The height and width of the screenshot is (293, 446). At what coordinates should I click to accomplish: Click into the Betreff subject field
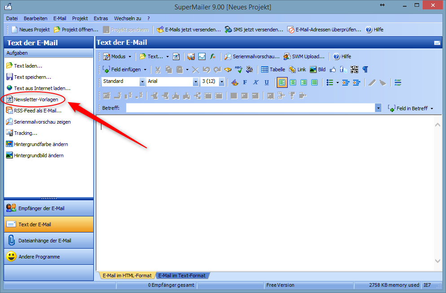coord(250,108)
